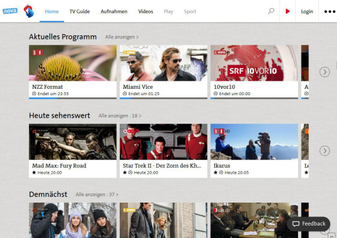Click the clock icon beside Endet um 01:25

click(125, 93)
